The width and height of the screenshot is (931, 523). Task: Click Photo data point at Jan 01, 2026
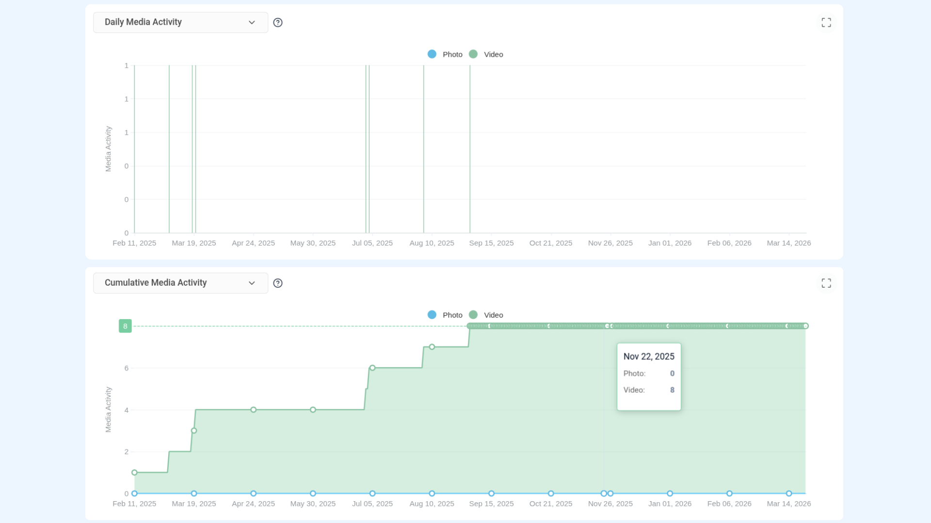point(670,493)
